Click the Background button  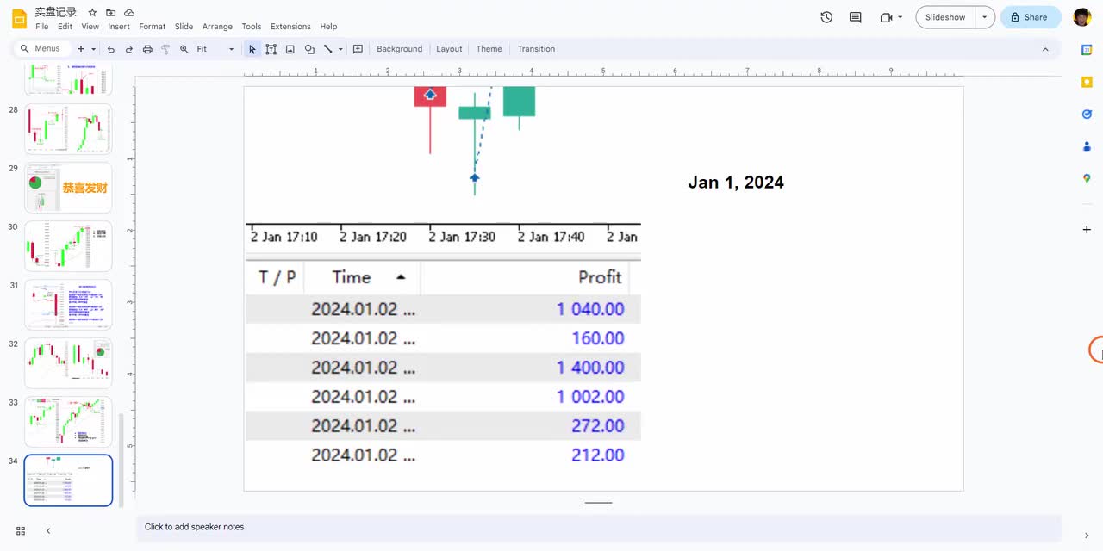tap(399, 49)
